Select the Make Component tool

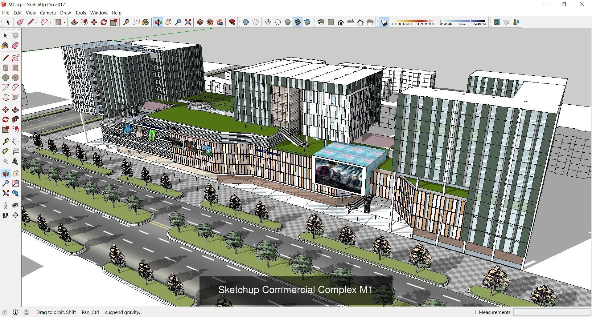click(x=15, y=36)
